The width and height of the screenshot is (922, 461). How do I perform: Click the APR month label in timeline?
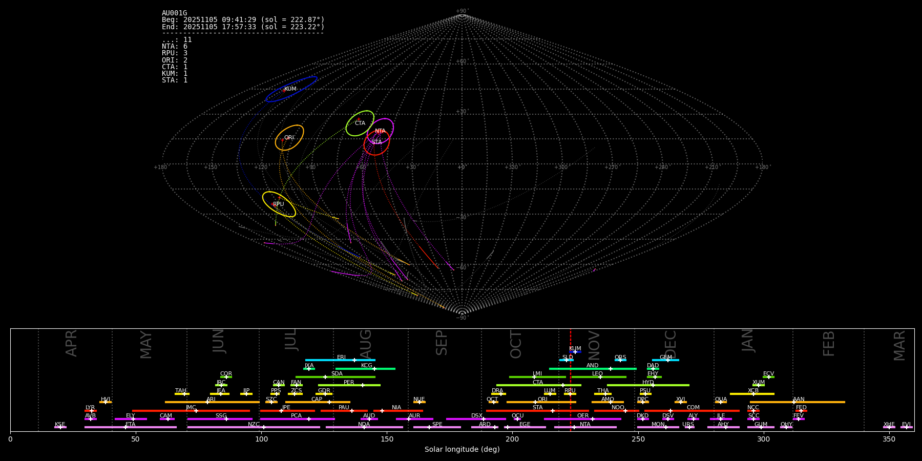coord(71,343)
